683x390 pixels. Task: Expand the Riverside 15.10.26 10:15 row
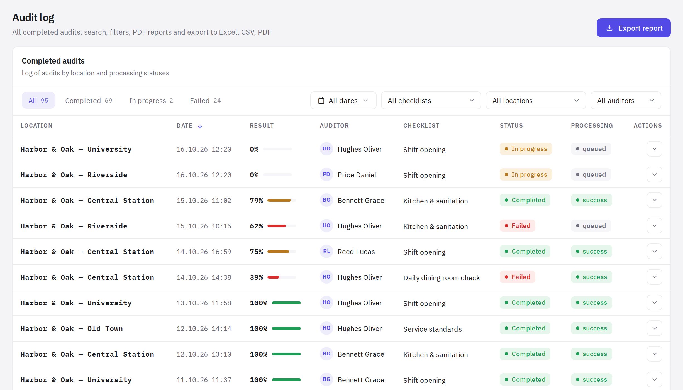(x=654, y=226)
